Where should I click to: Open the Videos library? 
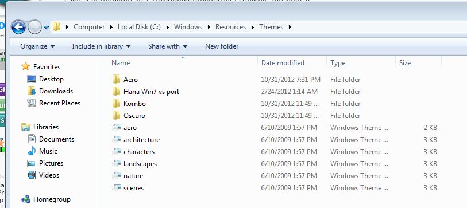49,175
